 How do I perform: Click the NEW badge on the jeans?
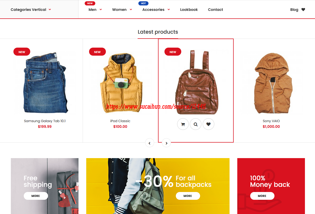point(22,52)
